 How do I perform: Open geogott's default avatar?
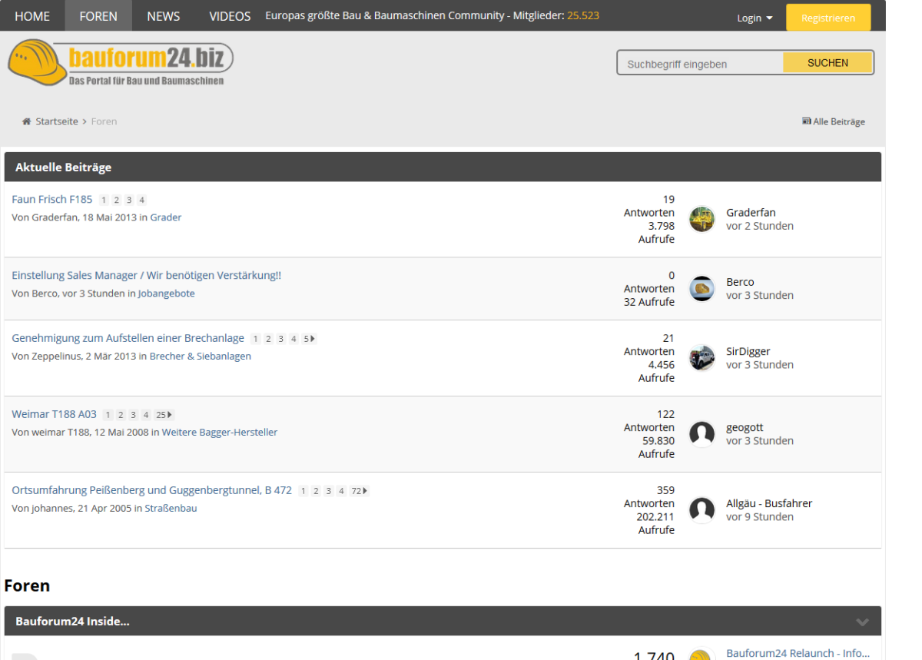[702, 434]
